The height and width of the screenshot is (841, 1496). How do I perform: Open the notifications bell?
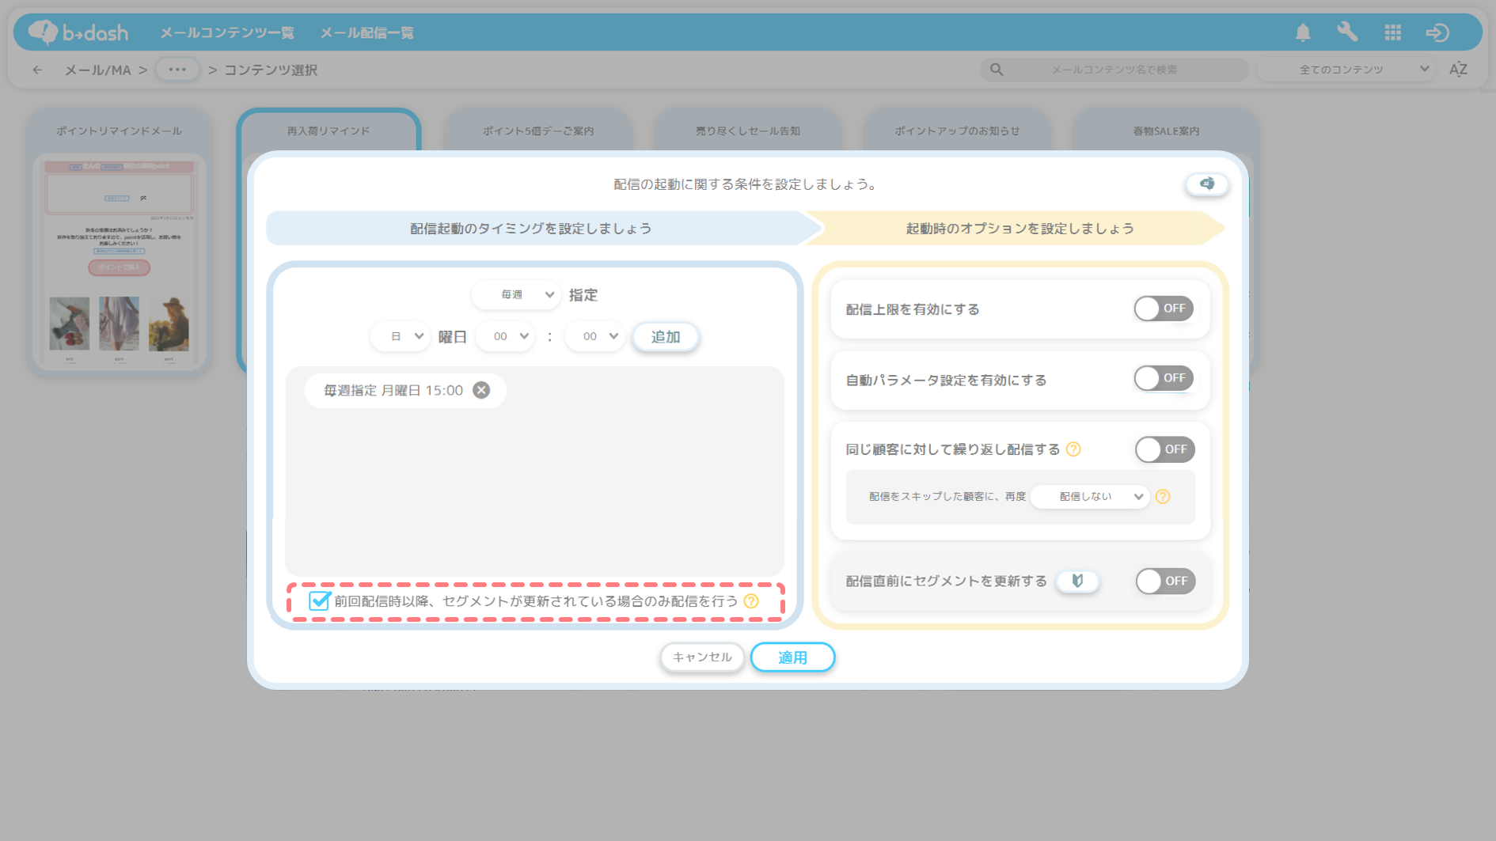[x=1303, y=32]
